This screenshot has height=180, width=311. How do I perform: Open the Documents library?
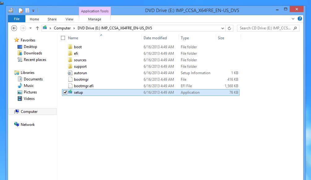click(33, 79)
